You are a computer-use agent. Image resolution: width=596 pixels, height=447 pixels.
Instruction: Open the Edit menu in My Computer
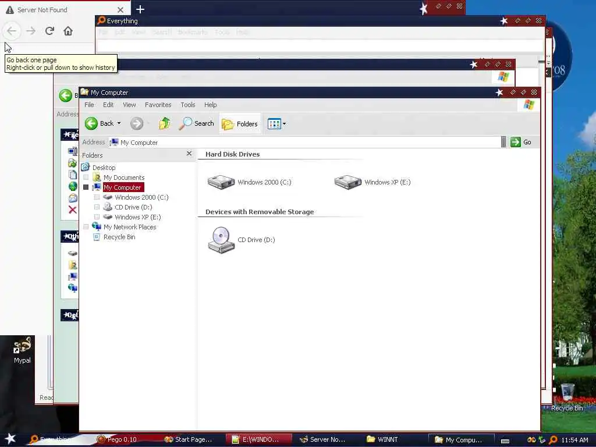coord(108,105)
